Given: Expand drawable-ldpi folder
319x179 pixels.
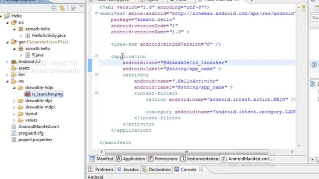Looking at the screenshot, I should pyautogui.click(x=14, y=100).
